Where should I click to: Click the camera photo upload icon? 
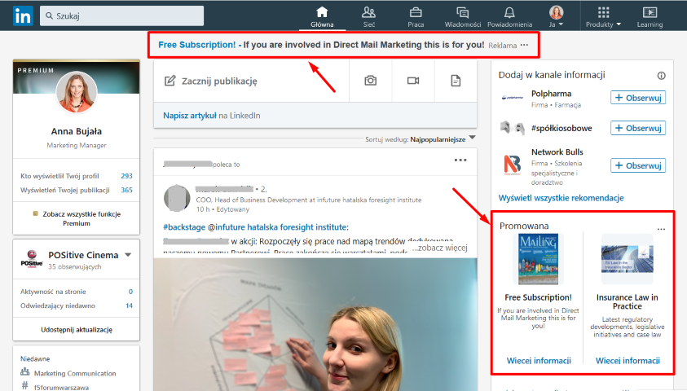click(x=371, y=81)
